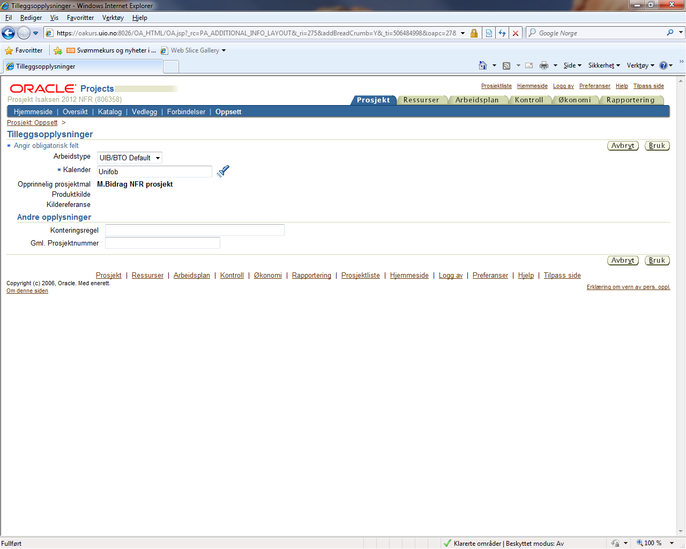The width and height of the screenshot is (686, 549).
Task: Click the top Avbryt button
Action: pyautogui.click(x=623, y=146)
